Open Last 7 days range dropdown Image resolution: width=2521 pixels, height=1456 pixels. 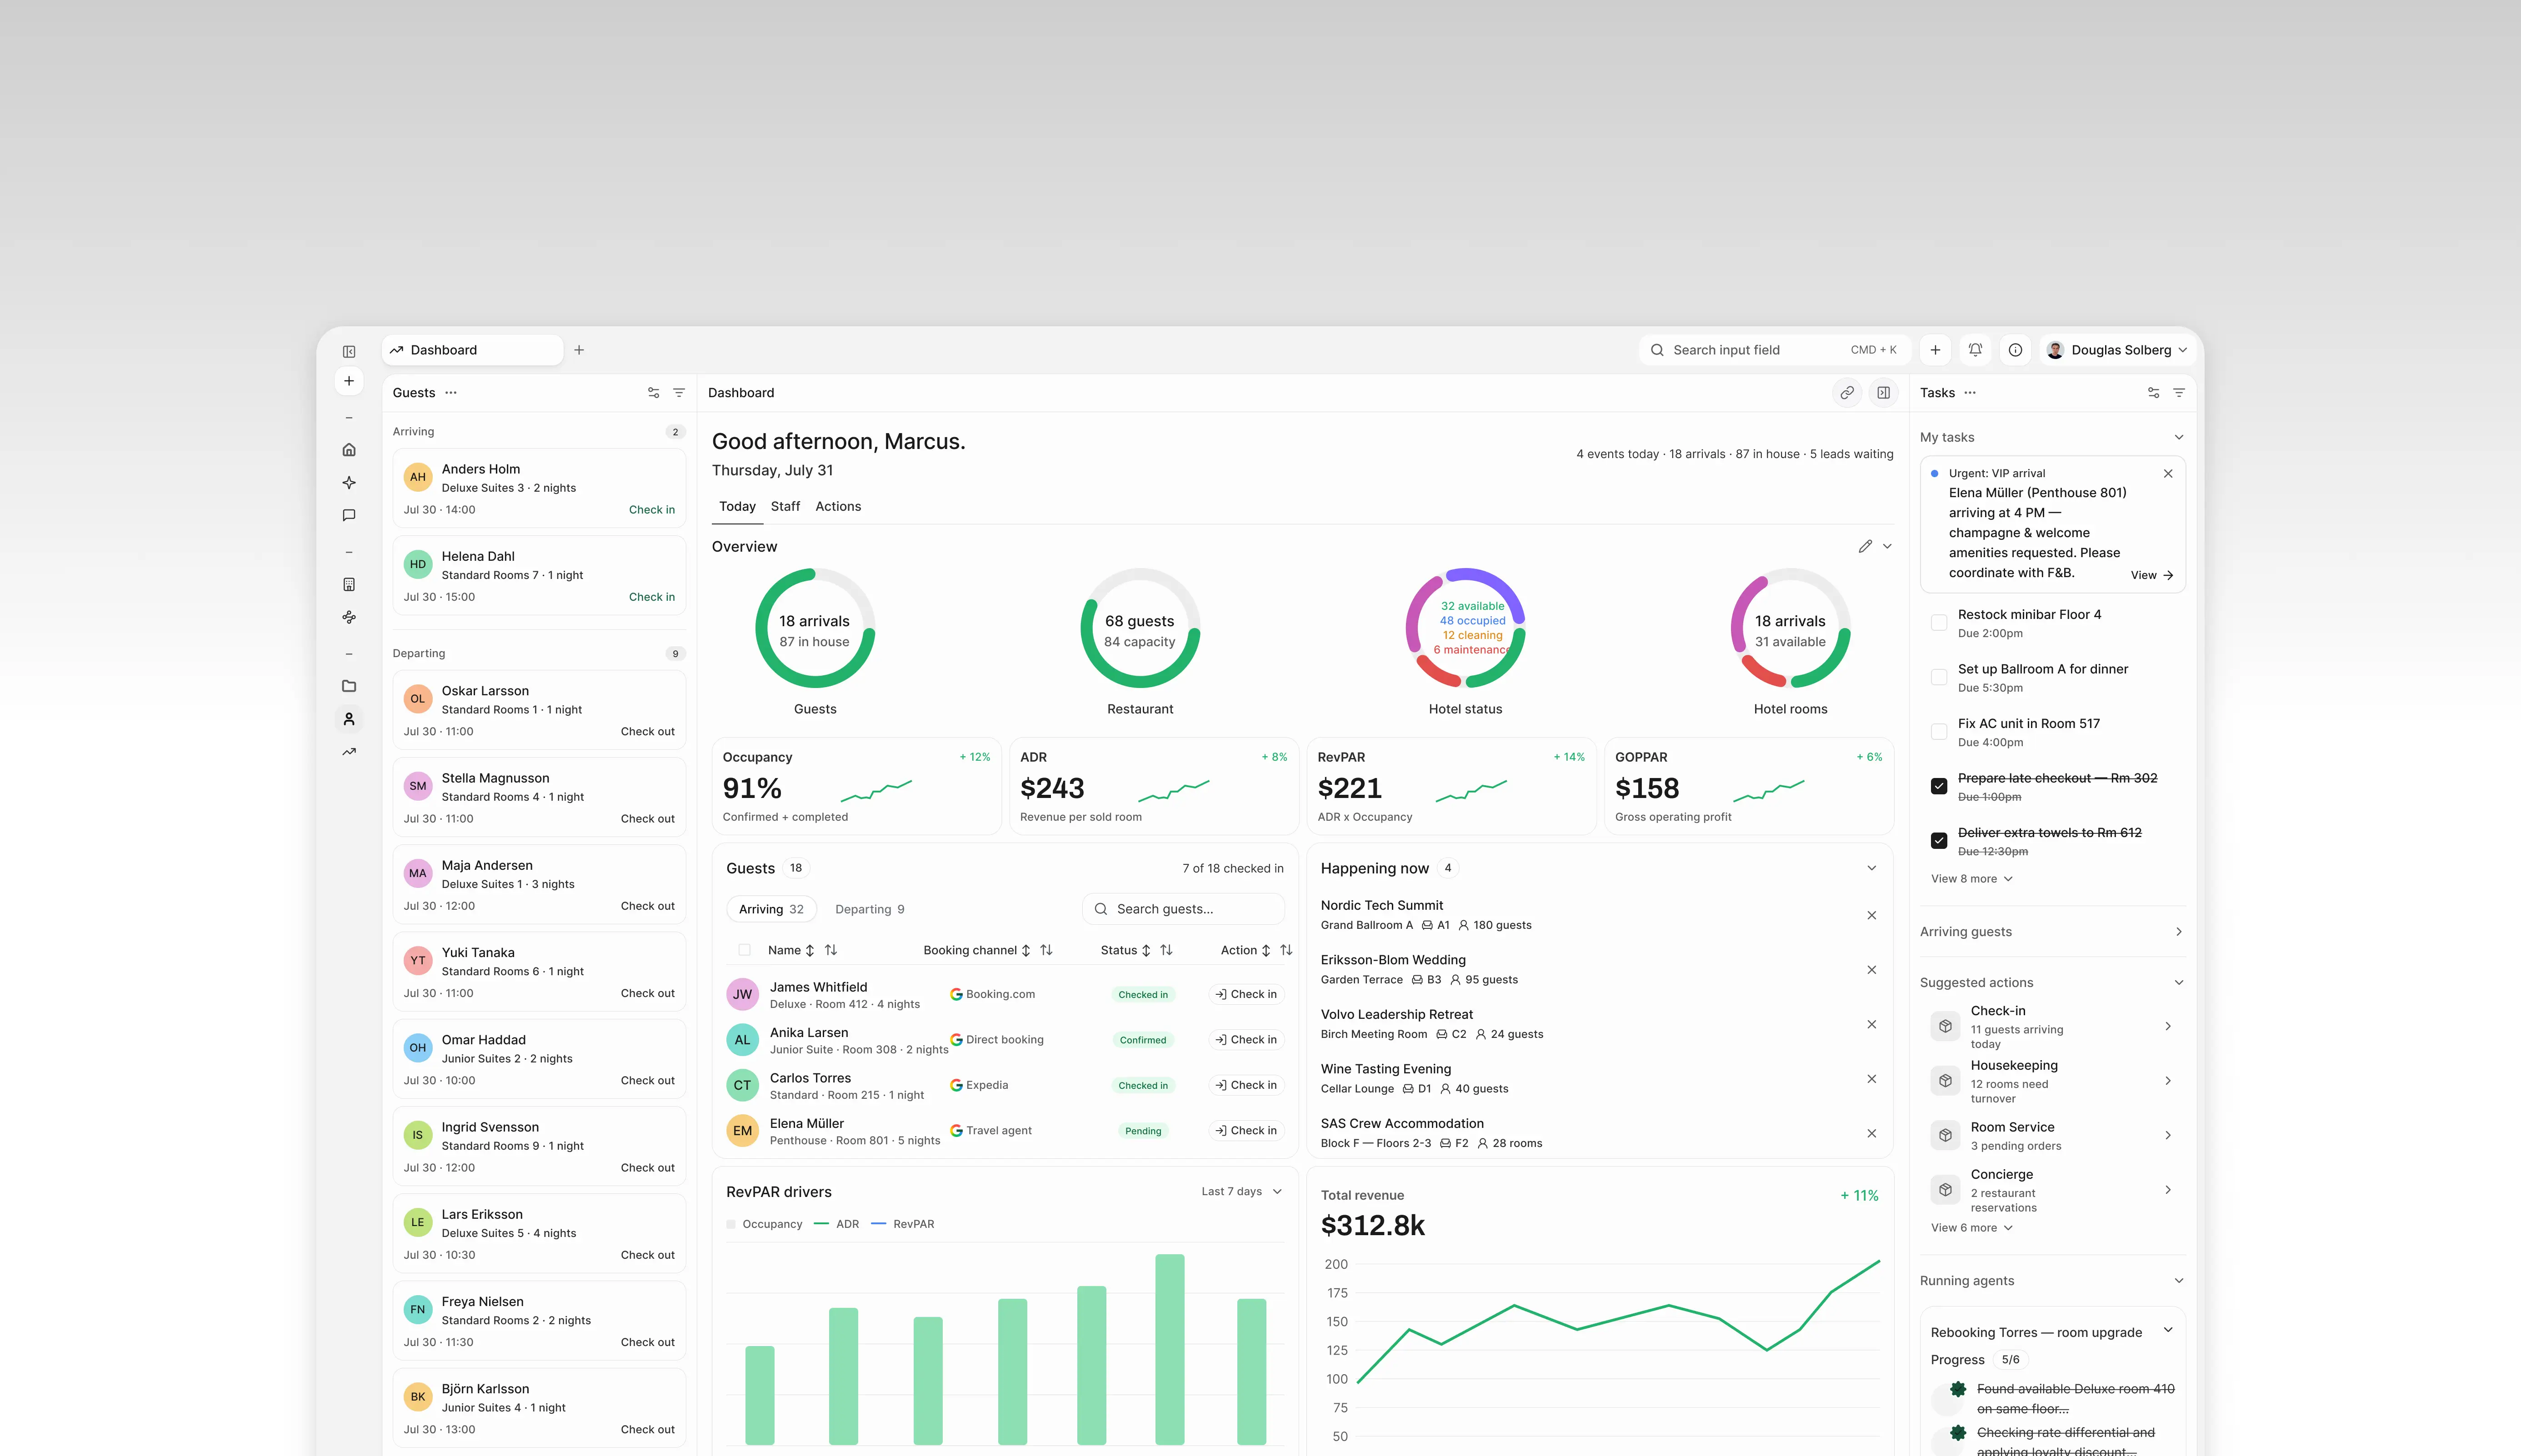pyautogui.click(x=1241, y=1192)
